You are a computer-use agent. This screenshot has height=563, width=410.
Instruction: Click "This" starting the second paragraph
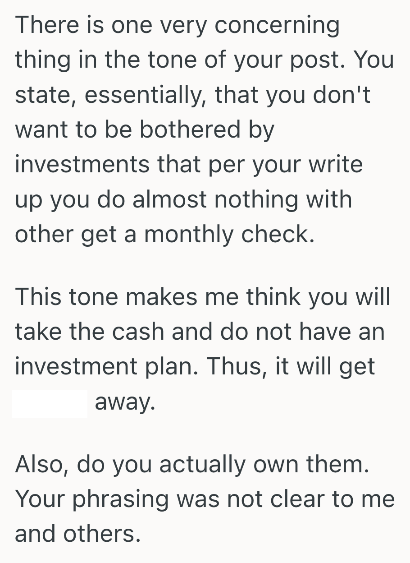click(41, 297)
